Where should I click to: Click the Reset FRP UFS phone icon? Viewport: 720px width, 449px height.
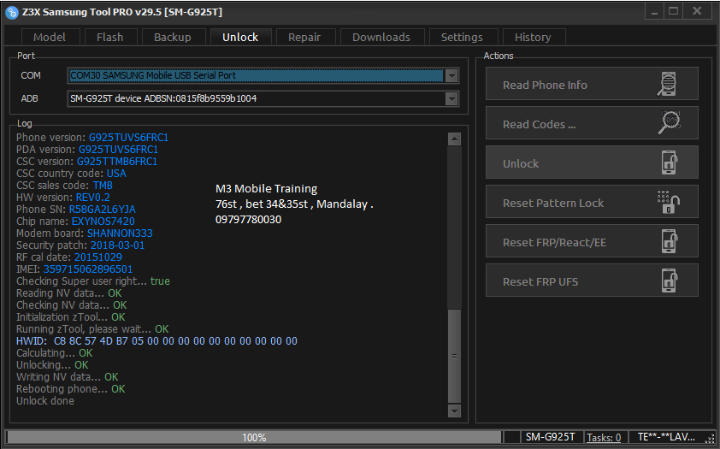[670, 281]
